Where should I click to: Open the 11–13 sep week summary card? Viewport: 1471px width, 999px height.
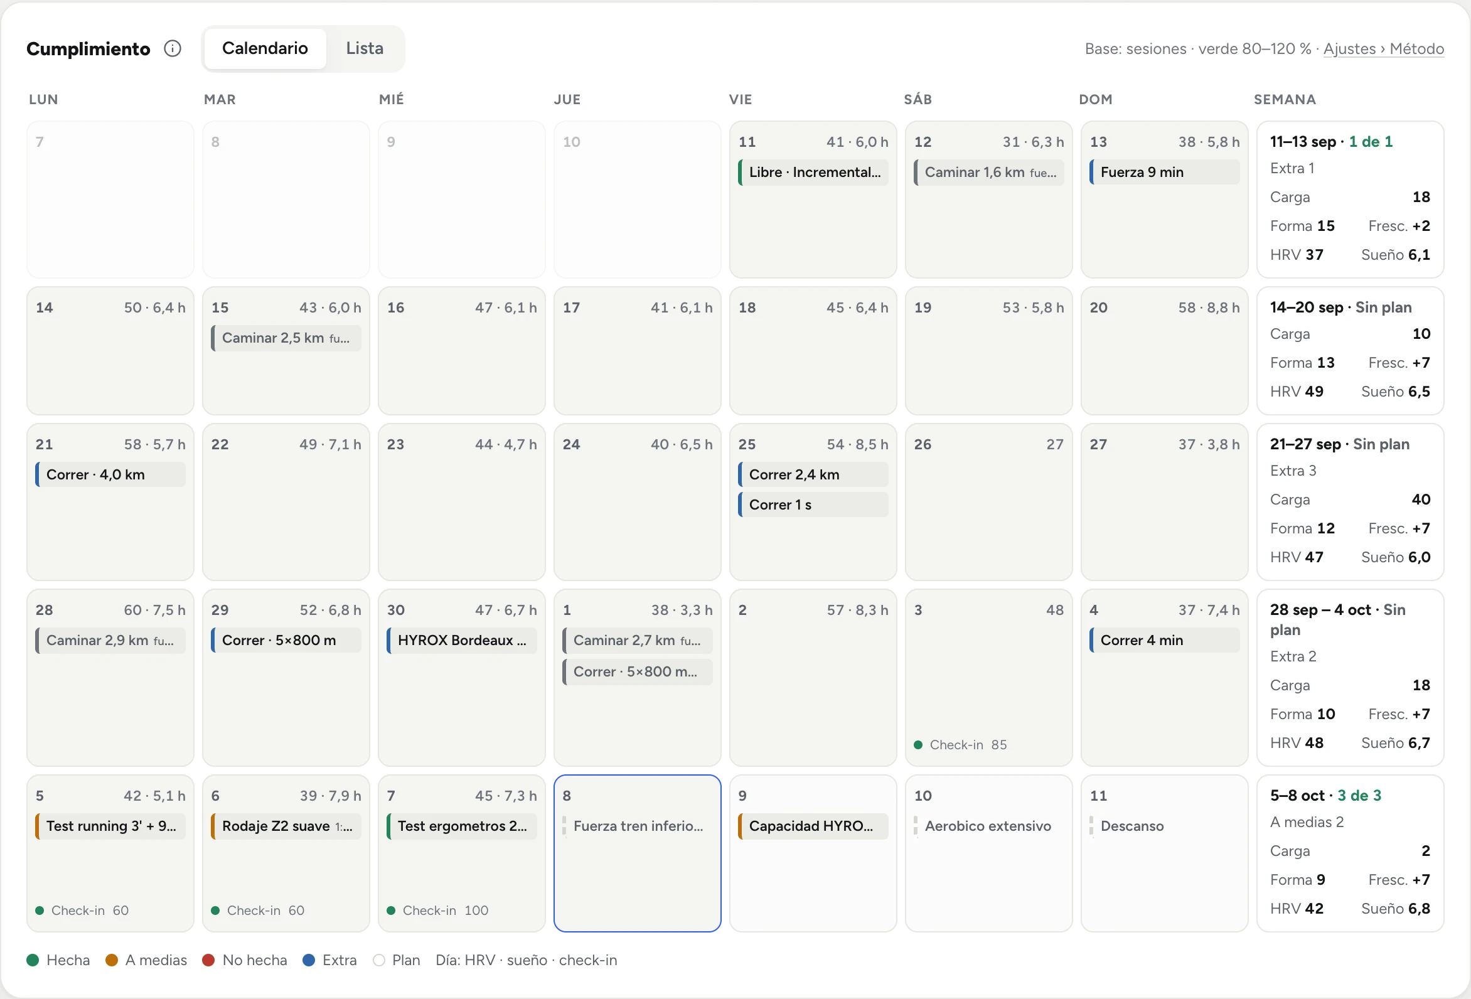(1350, 200)
